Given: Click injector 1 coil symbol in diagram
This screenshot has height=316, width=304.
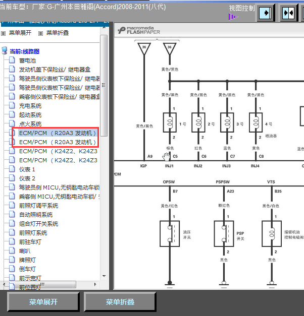Looking at the screenshot, I should (170, 122).
